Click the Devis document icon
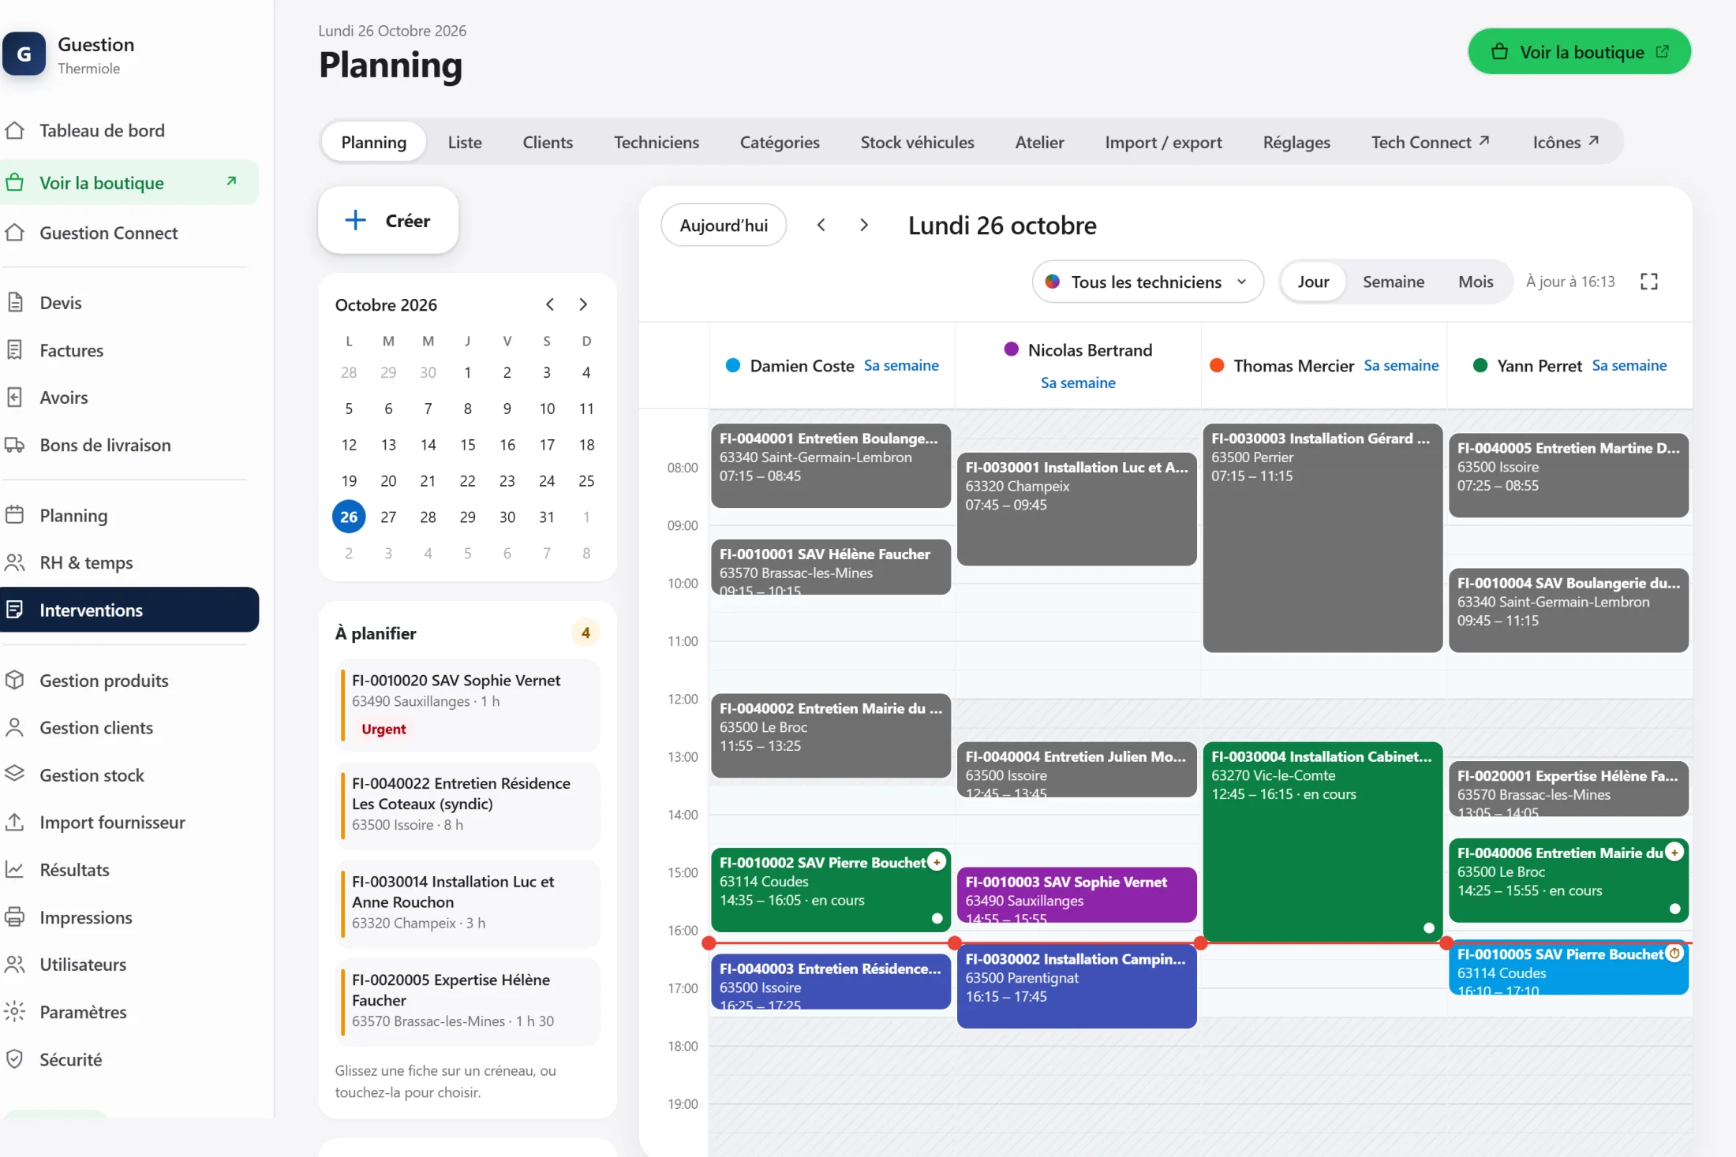Viewport: 1736px width, 1157px height. (x=14, y=302)
